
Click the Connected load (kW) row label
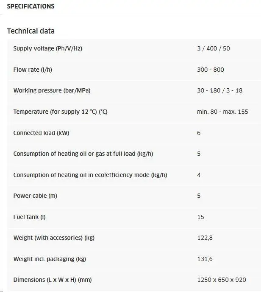pos(41,133)
